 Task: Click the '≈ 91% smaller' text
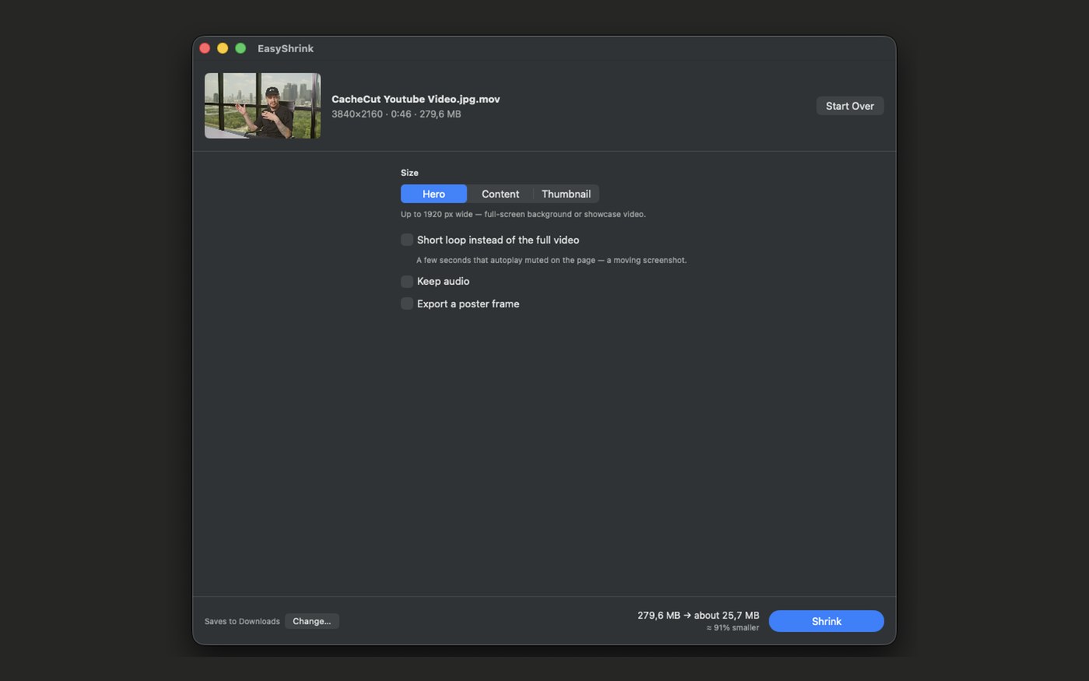pyautogui.click(x=732, y=627)
